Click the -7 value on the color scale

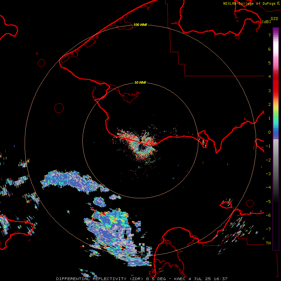[268, 229]
